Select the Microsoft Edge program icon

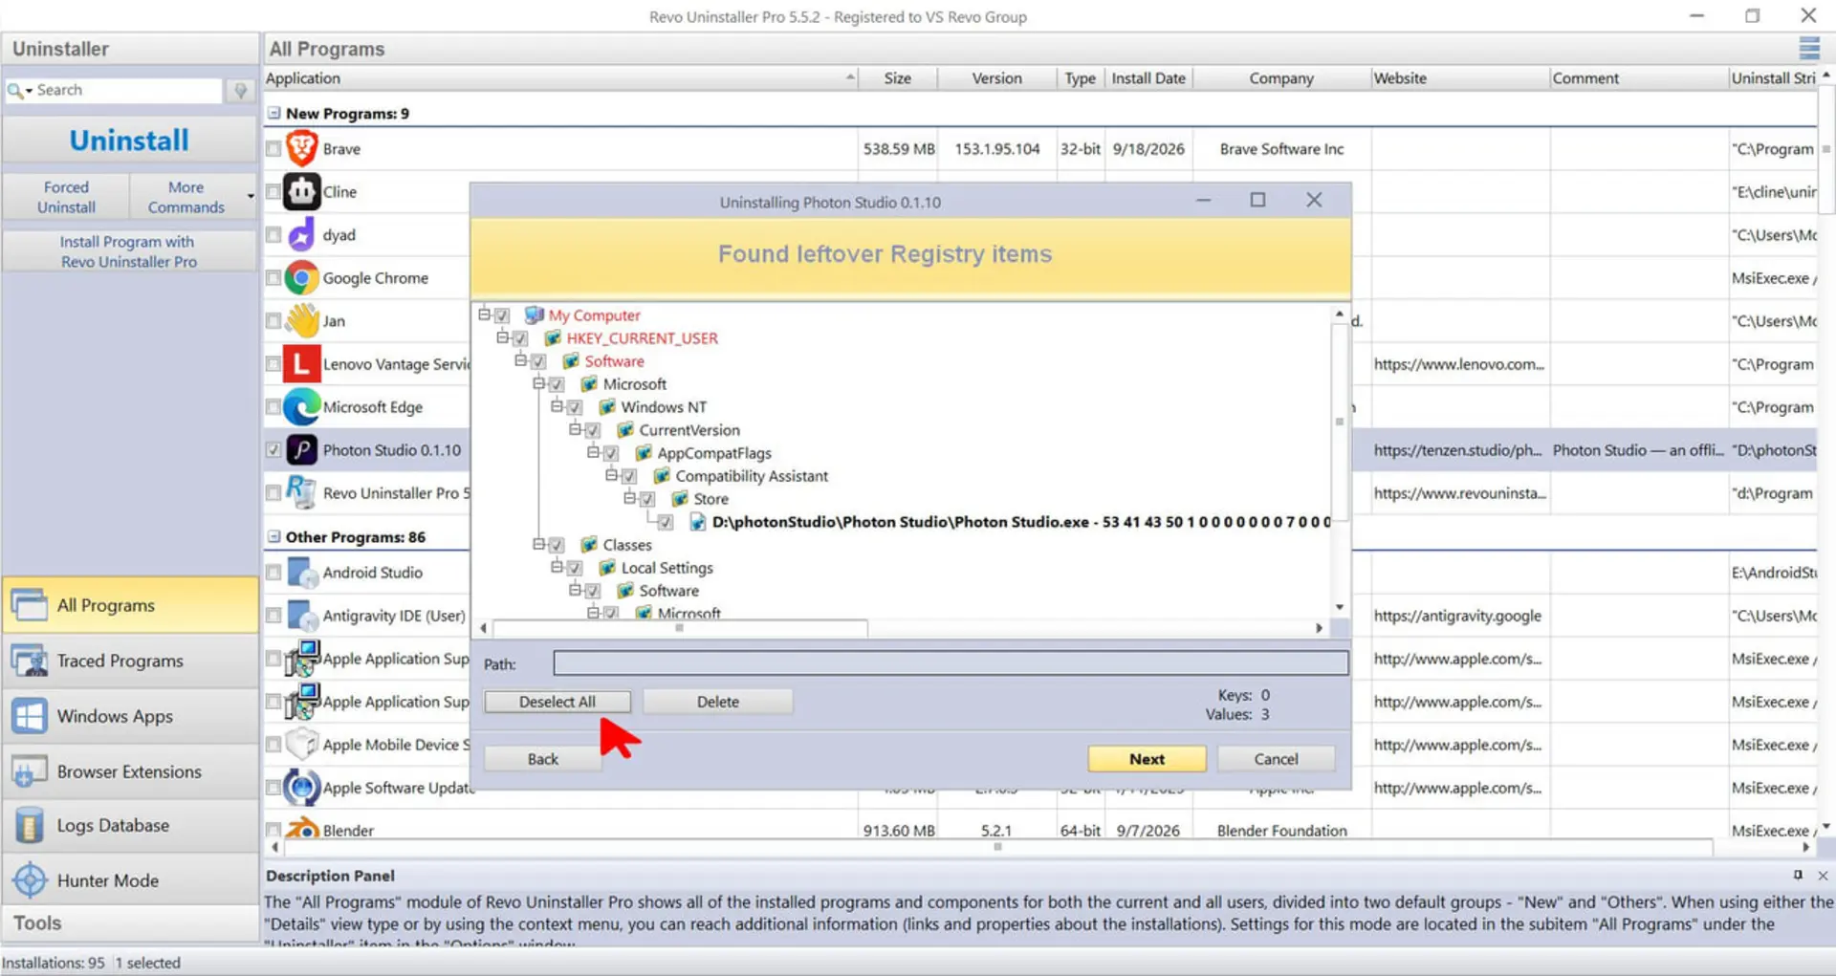[301, 407]
